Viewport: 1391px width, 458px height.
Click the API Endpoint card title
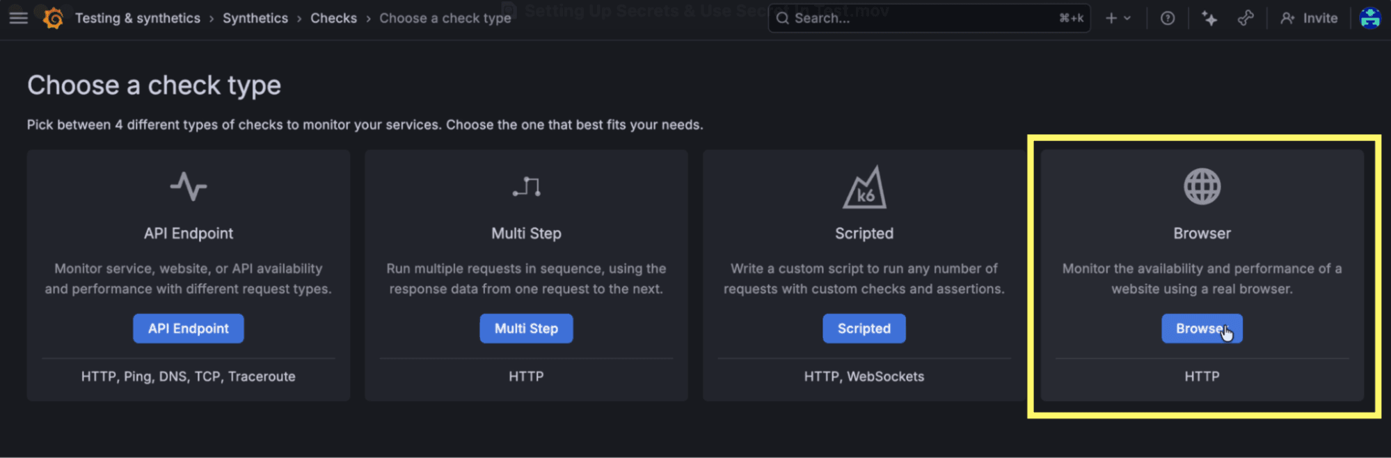click(x=189, y=234)
